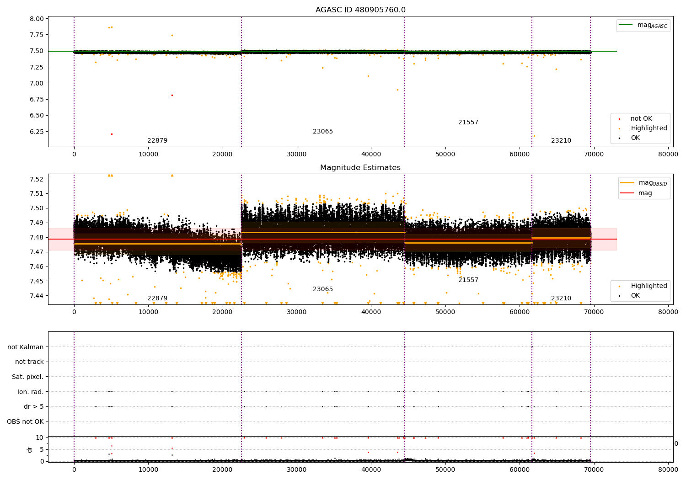Click OBSID label 21557 in the AGASC ID plot
Screen dimensions: 686x480
click(468, 123)
